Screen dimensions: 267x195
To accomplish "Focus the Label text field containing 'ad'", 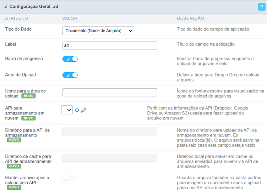I will click(109, 46).
